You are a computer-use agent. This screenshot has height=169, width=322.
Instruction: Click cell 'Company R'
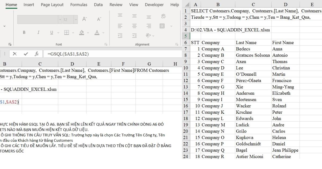(218, 156)
